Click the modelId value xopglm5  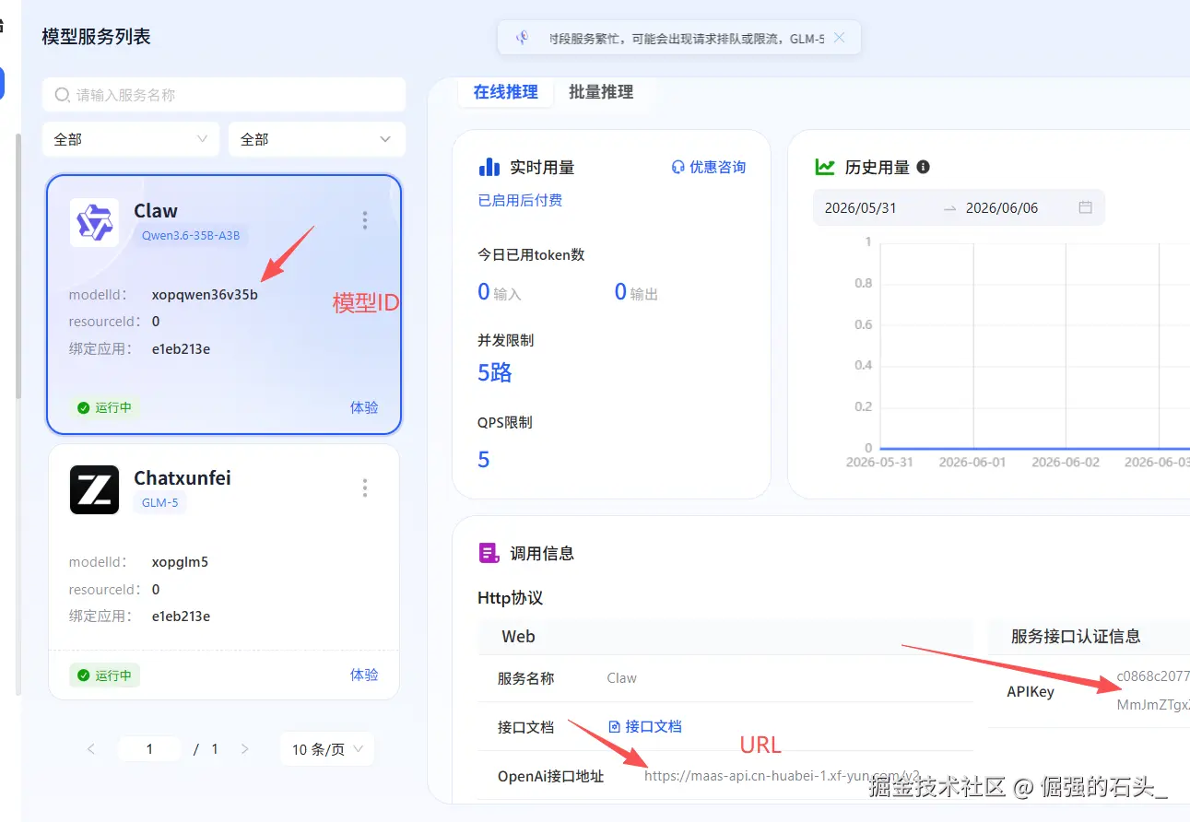tap(180, 562)
